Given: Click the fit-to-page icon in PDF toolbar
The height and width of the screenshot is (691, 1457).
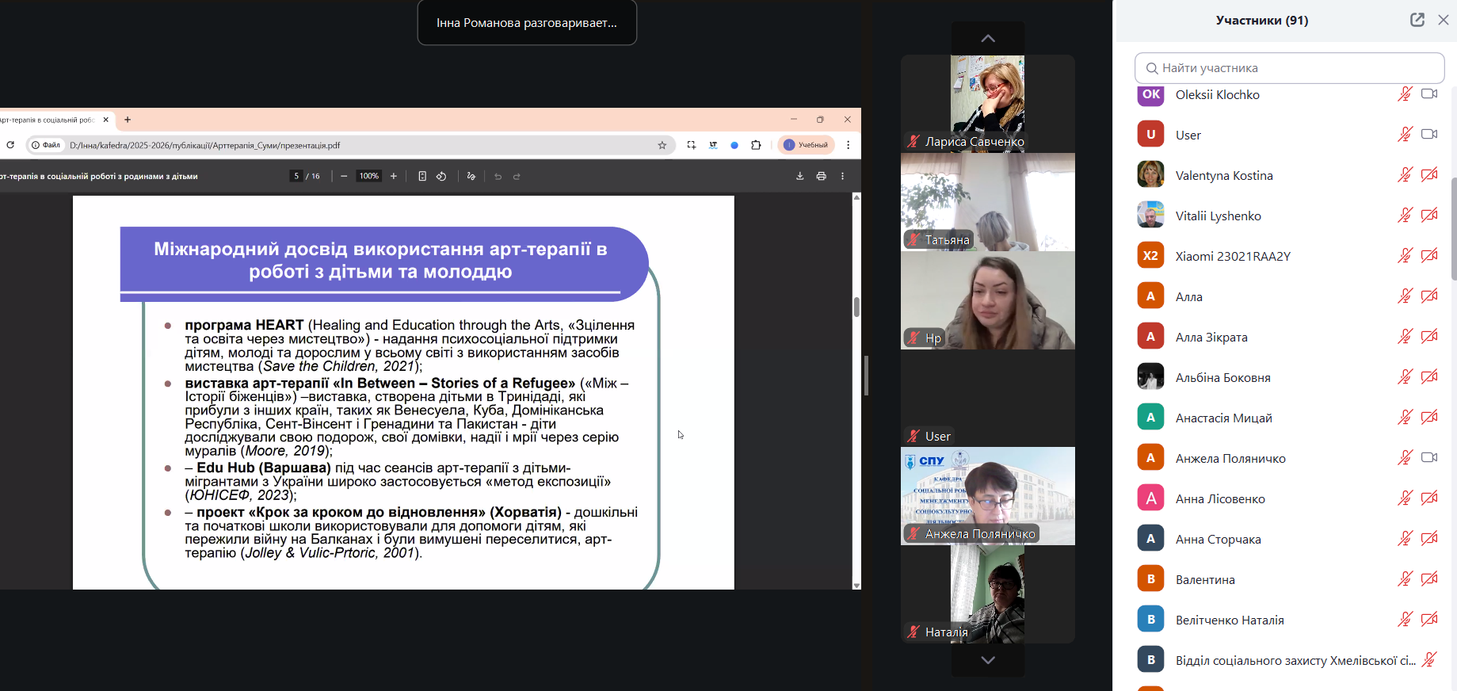Looking at the screenshot, I should (422, 177).
